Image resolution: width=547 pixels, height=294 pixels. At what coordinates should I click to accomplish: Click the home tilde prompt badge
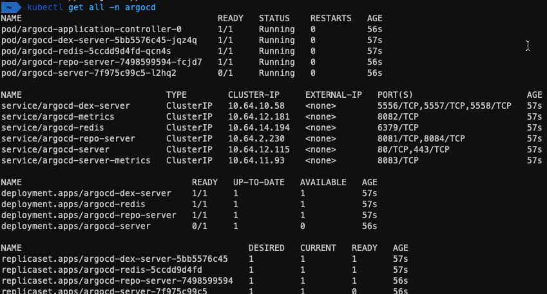click(x=10, y=7)
